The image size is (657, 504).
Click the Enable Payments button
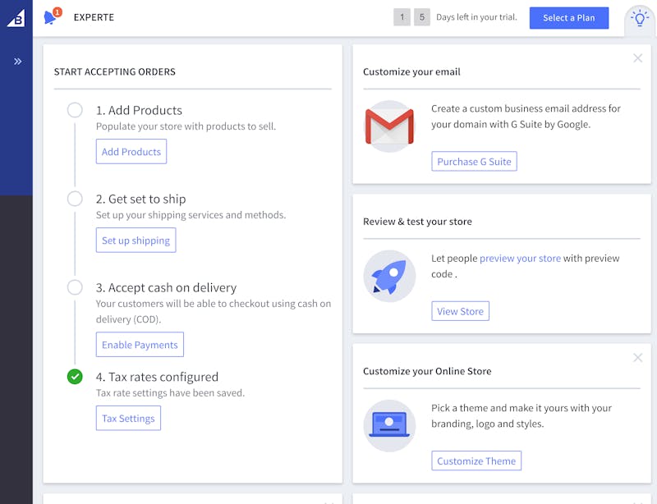tap(140, 345)
